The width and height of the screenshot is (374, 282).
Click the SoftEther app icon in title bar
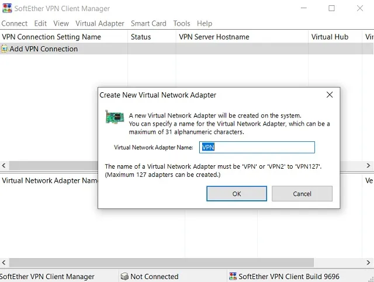pyautogui.click(x=7, y=8)
